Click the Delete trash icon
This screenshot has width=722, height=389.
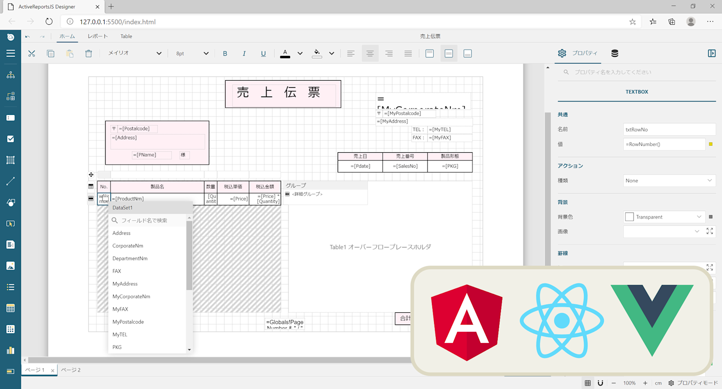[x=88, y=54]
